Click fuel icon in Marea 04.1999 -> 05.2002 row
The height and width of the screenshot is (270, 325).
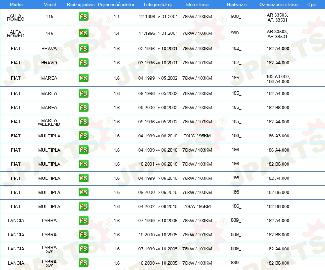click(x=83, y=78)
